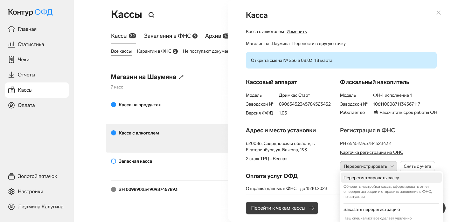Click the Перейти к чекам кассы button
The image size is (451, 222).
(282, 208)
